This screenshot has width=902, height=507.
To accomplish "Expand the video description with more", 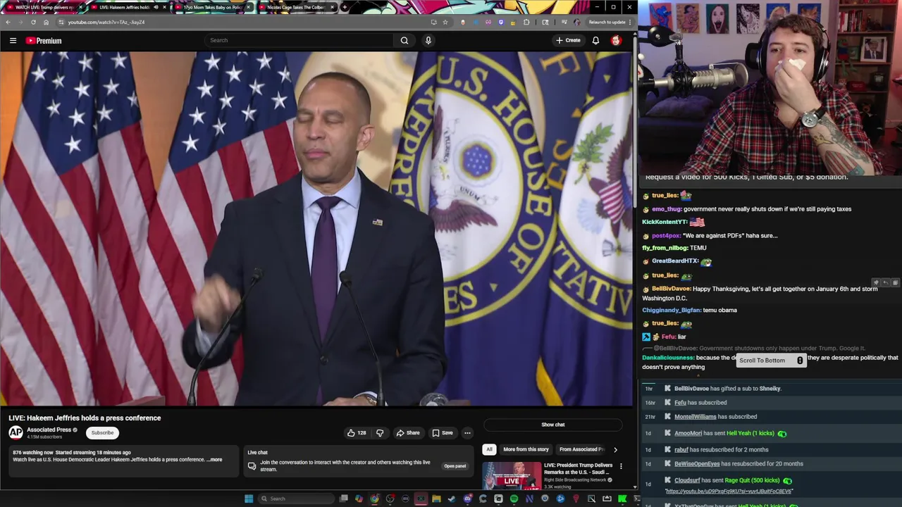I will point(215,460).
